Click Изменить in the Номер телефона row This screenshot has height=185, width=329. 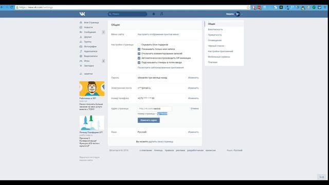(x=193, y=98)
